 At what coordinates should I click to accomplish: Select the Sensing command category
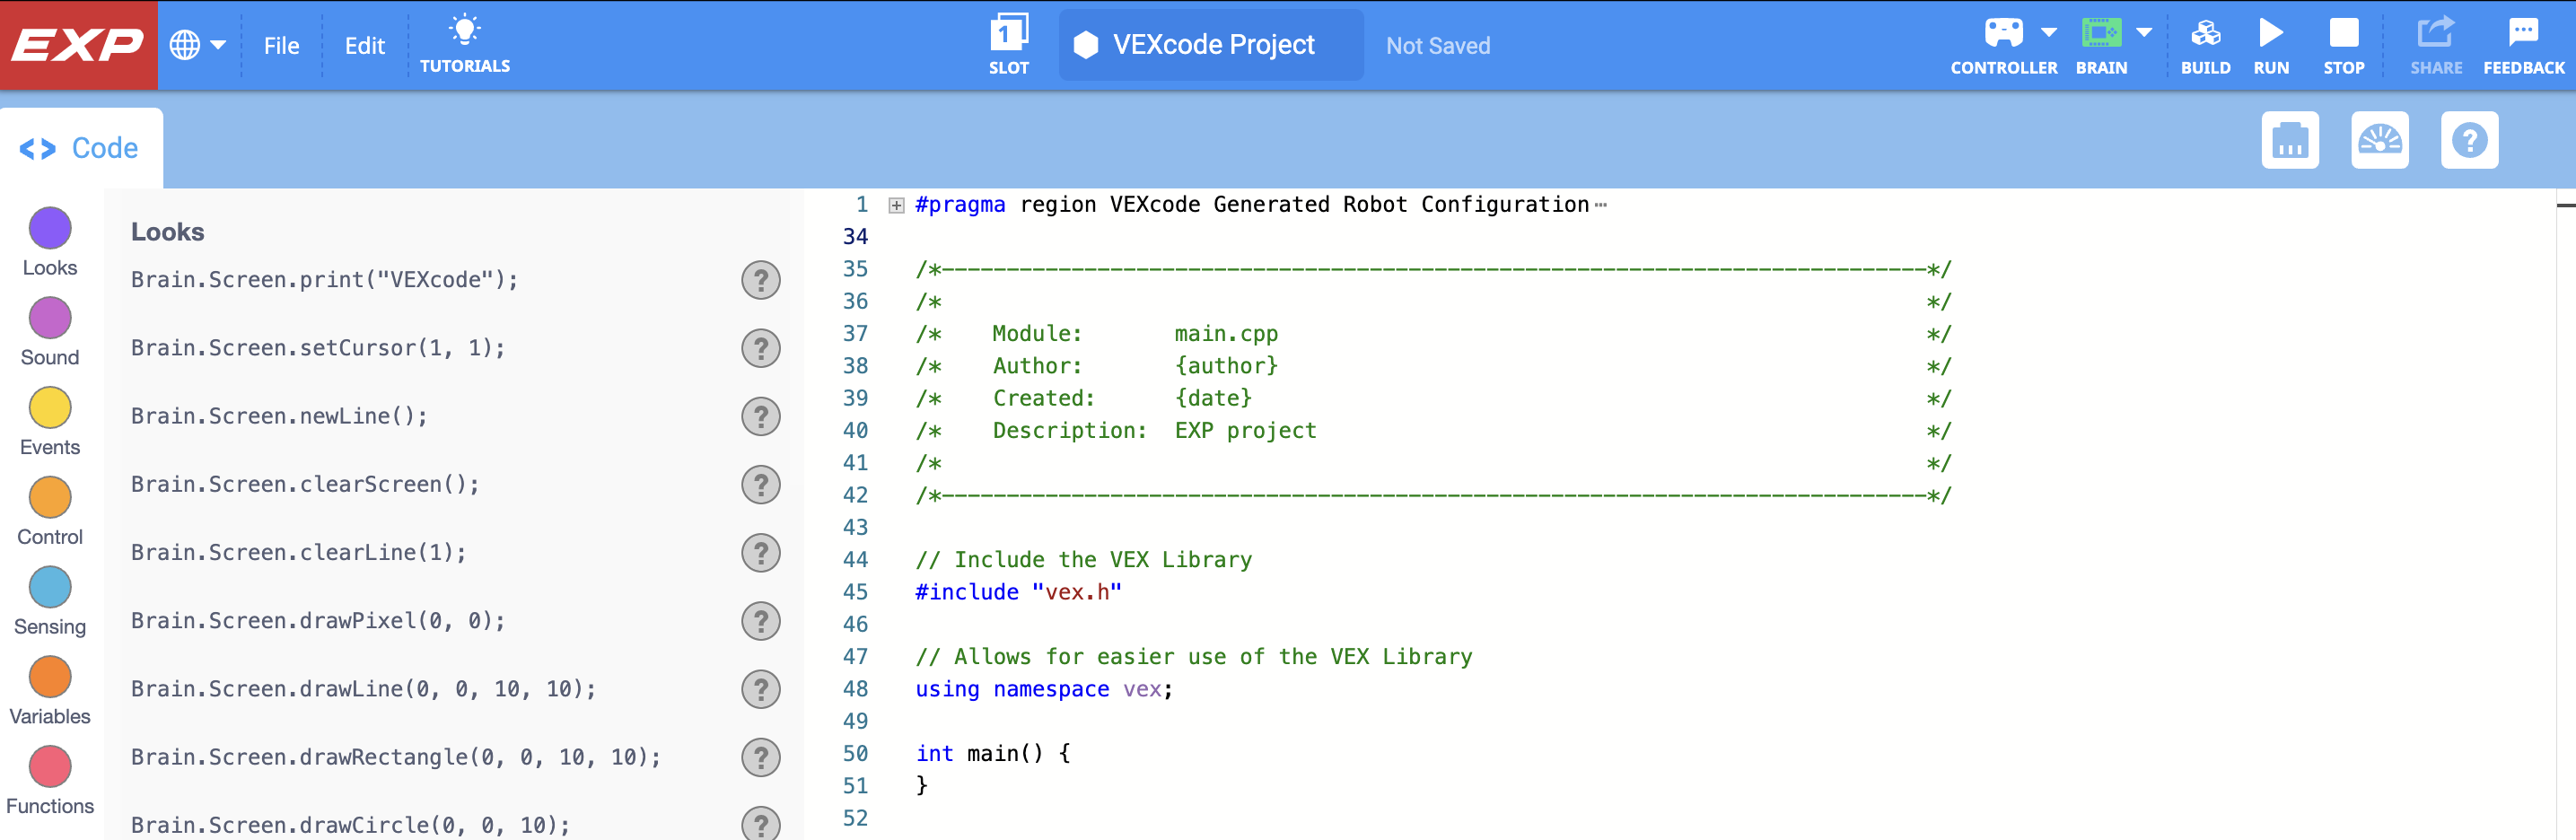click(49, 587)
